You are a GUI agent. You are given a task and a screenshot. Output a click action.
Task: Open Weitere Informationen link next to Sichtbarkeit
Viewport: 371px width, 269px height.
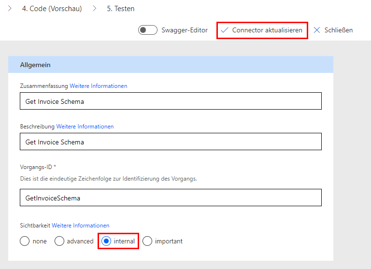click(81, 226)
